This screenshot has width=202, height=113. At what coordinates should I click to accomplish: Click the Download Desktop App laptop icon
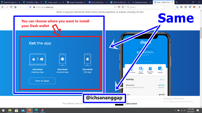38,60
